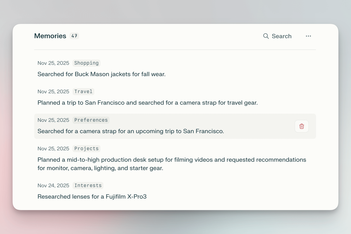This screenshot has height=234, width=351.
Task: Select the Interests category tag
Action: (x=88, y=185)
